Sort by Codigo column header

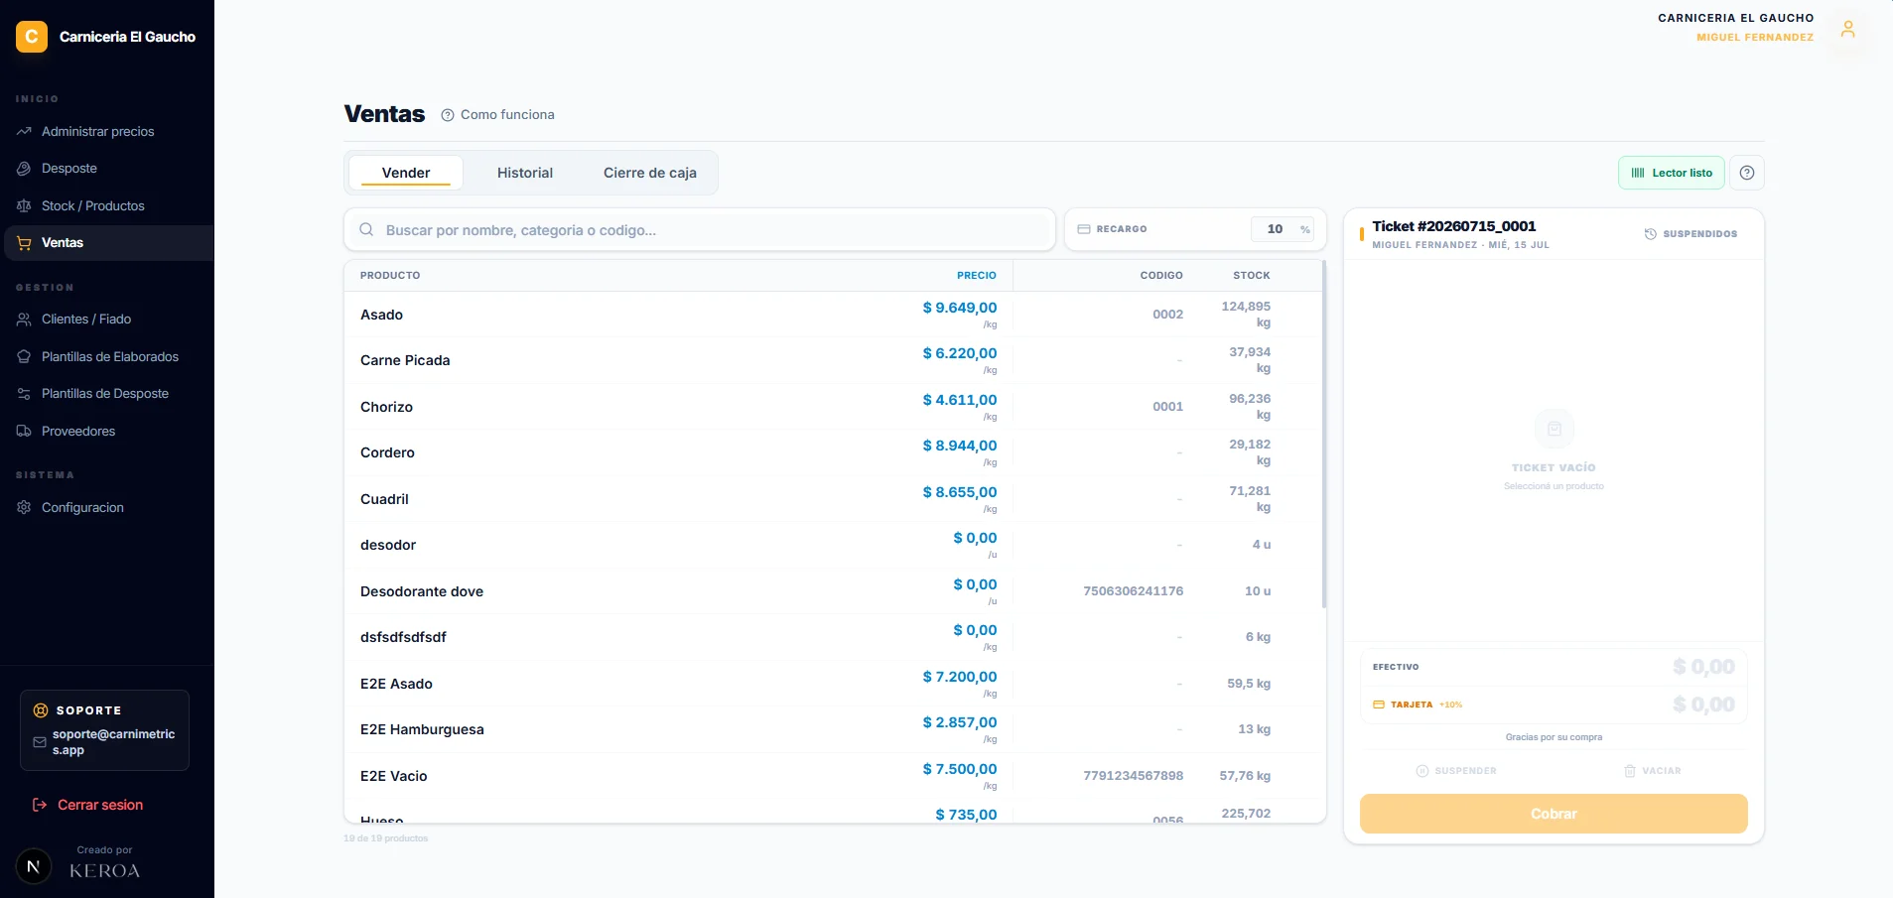(x=1161, y=276)
